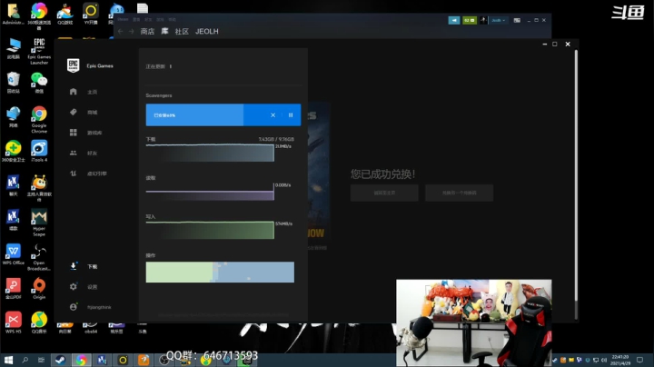Open iTools 4 desktop shortcut

coord(39,151)
